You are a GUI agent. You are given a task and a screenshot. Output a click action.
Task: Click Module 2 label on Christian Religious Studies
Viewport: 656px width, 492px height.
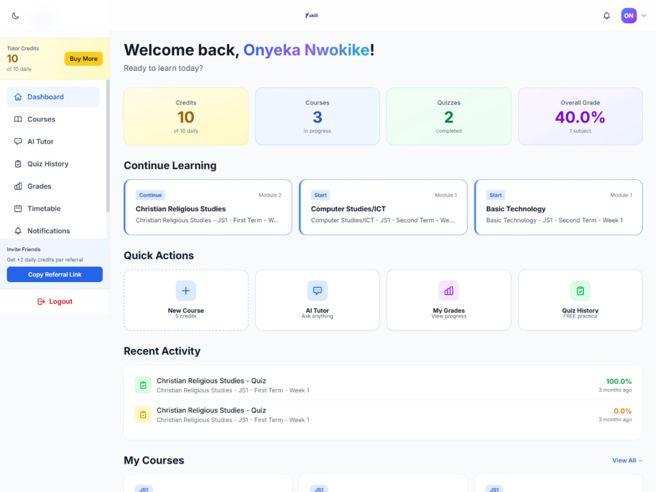pyautogui.click(x=270, y=195)
